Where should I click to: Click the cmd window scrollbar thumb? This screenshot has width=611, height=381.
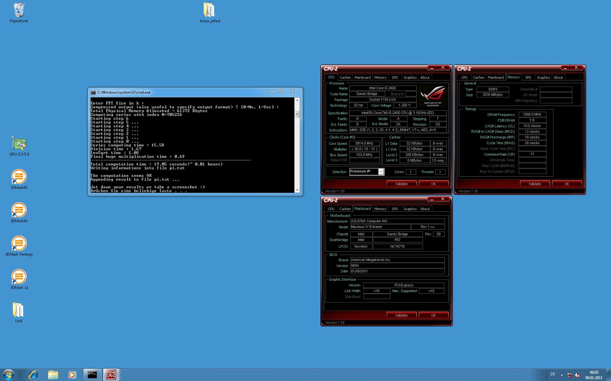pos(297,114)
